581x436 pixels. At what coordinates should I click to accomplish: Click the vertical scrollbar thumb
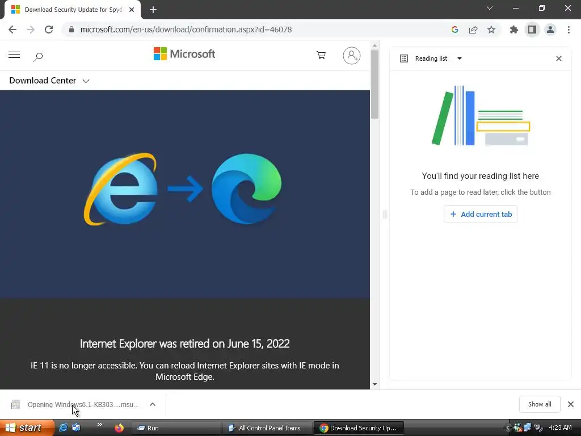(x=374, y=84)
